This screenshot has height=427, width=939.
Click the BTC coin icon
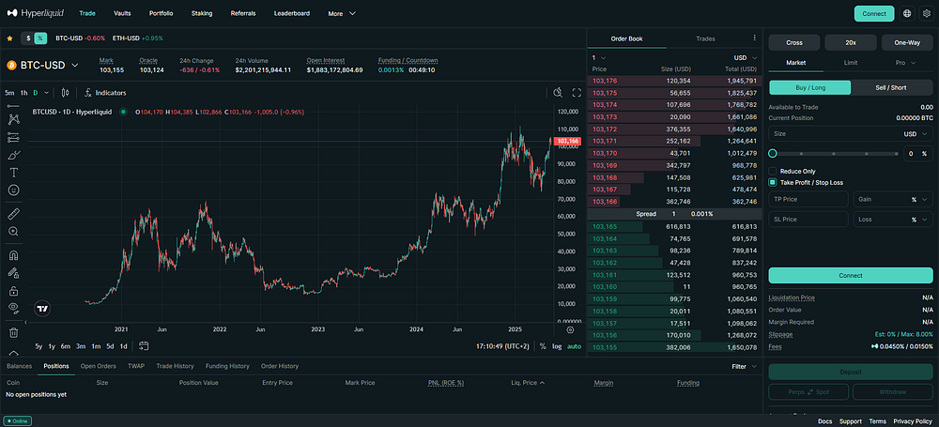(10, 66)
